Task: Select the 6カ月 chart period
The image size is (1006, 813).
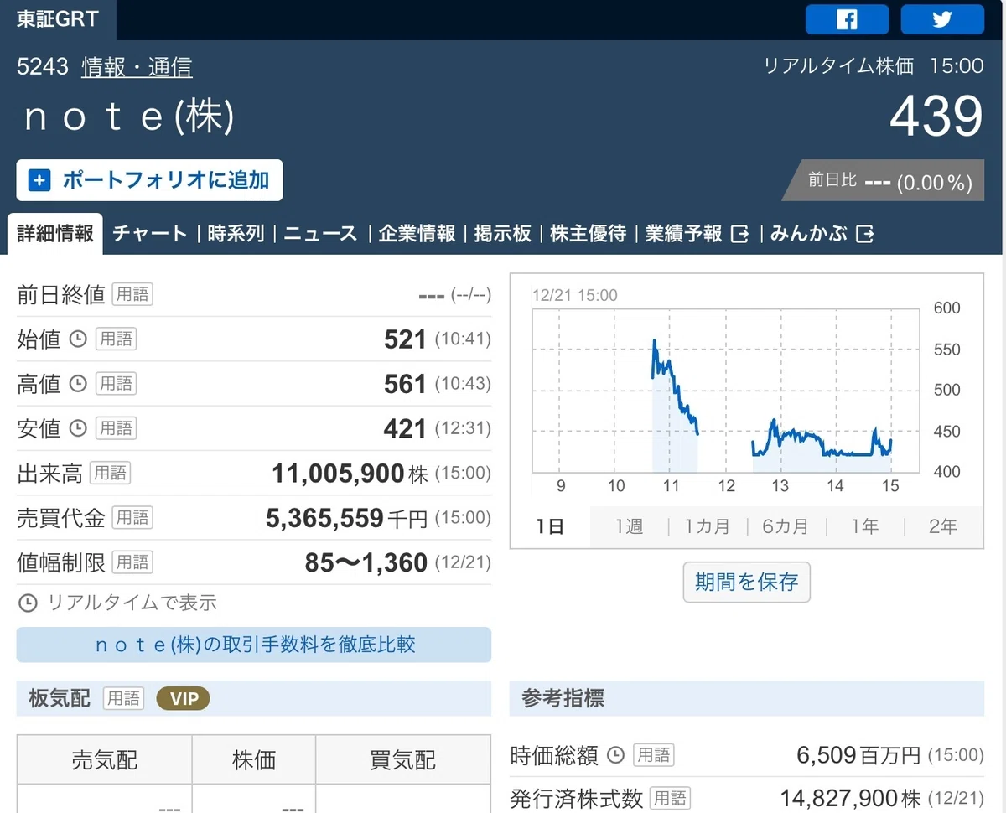Action: click(786, 526)
